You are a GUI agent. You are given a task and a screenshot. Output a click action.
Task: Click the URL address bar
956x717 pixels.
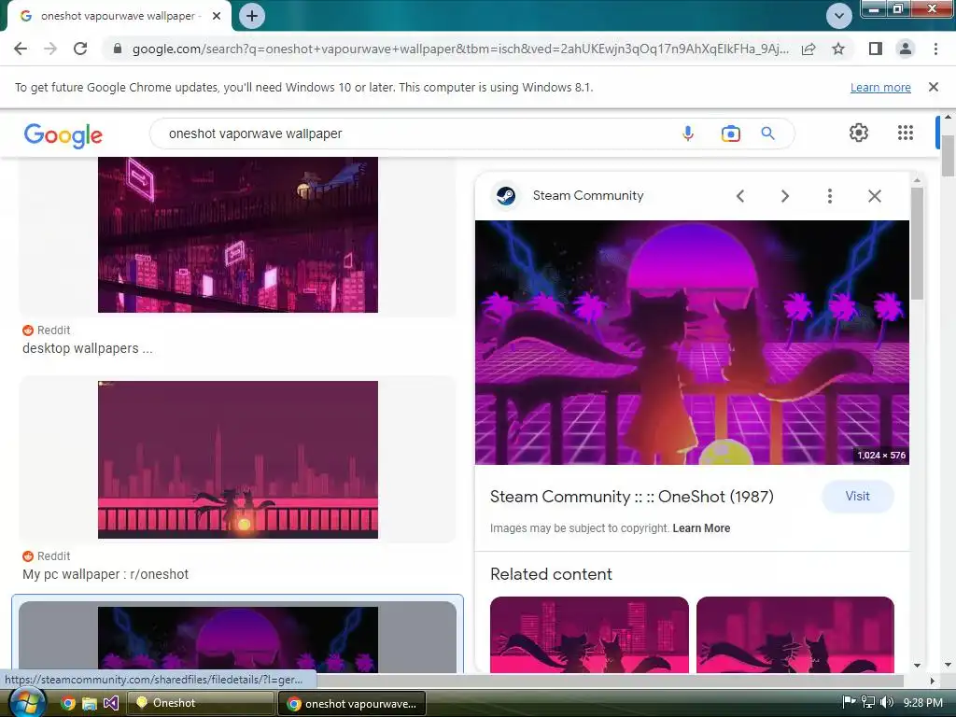pos(460,49)
